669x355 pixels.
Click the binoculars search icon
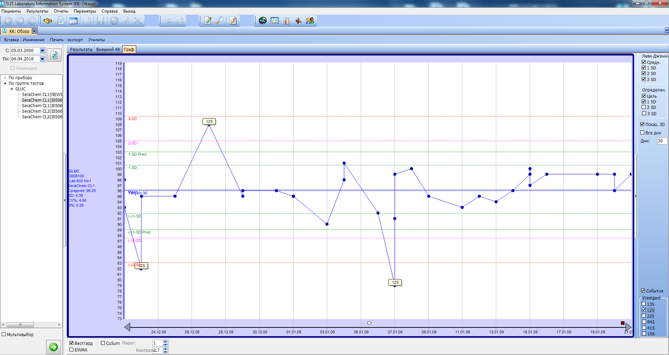tap(48, 21)
